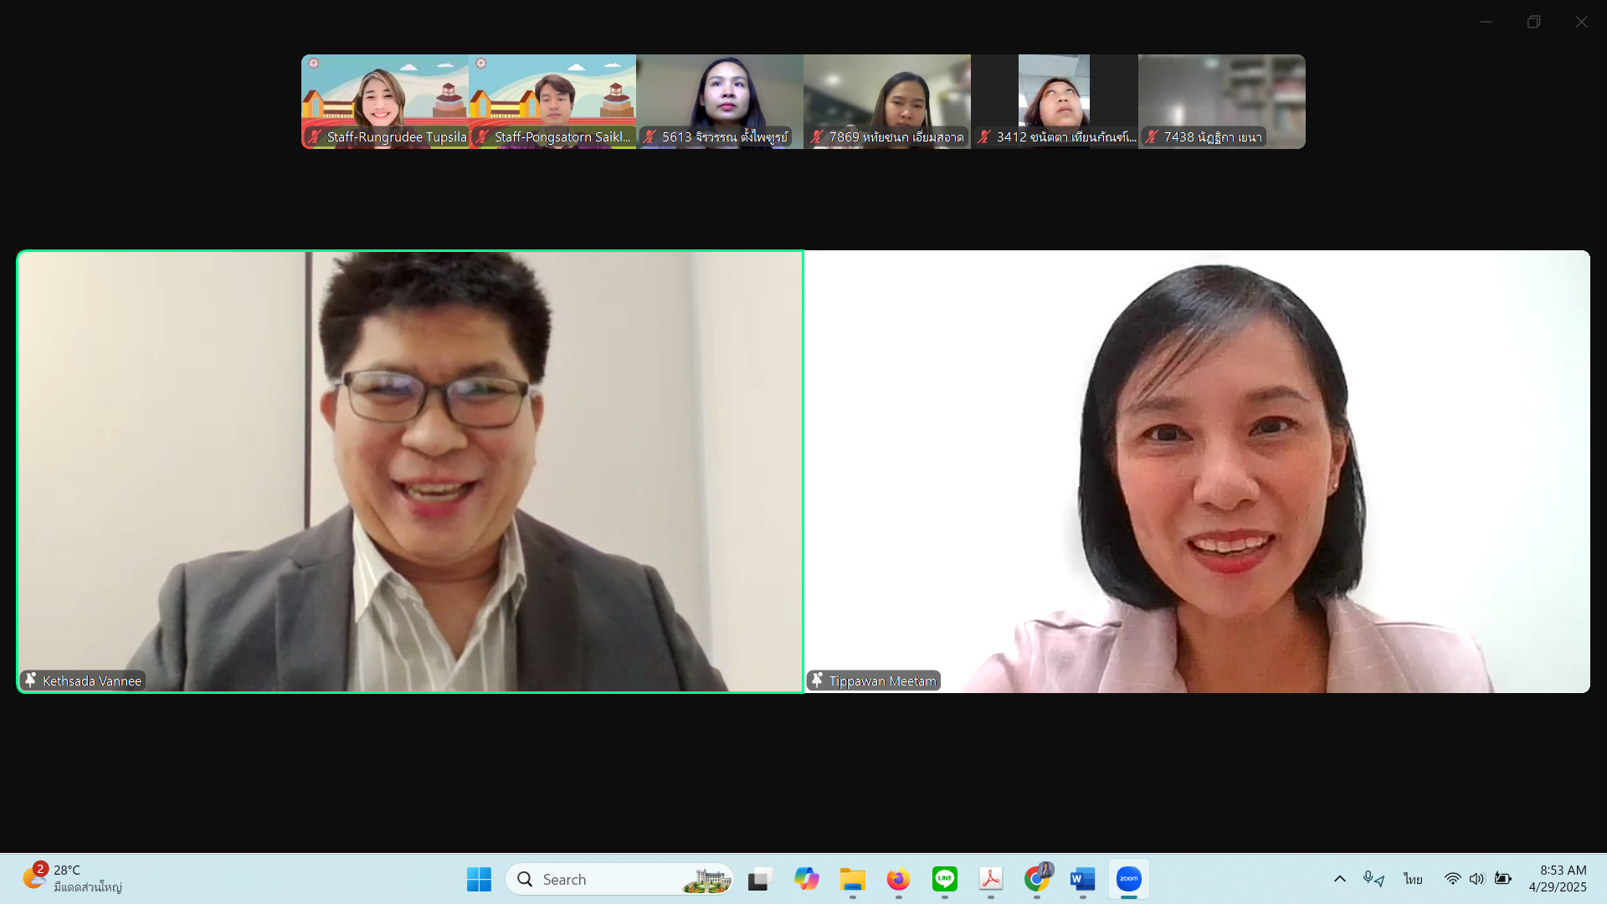The image size is (1607, 904).
Task: Toggle the volume speaker icon in tray
Action: click(x=1476, y=879)
